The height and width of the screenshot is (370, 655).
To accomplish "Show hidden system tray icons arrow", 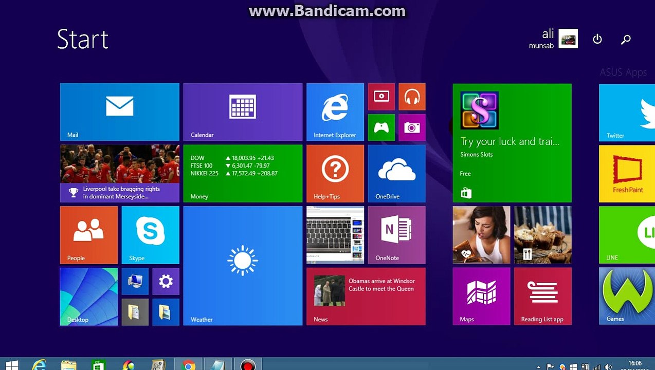I will pos(538,367).
